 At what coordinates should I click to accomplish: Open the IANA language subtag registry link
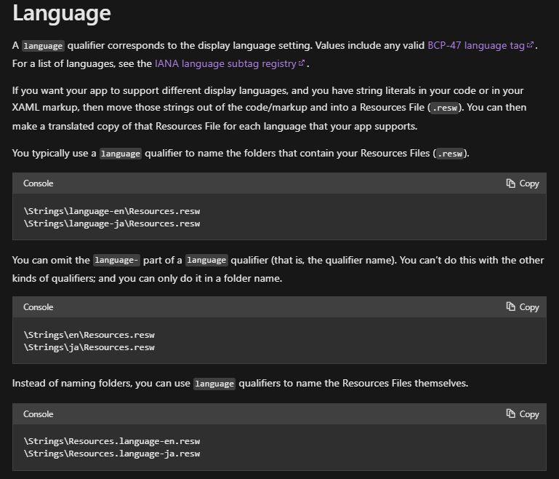tap(225, 64)
